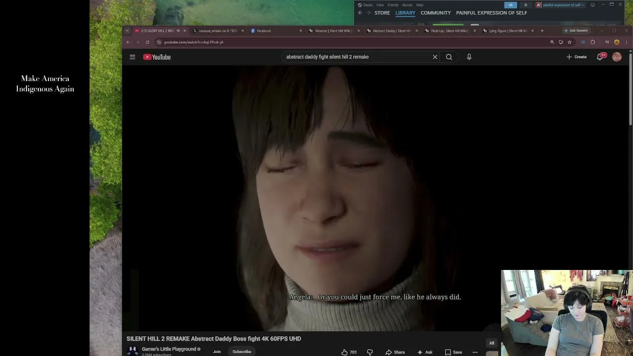Dislike the video with thumbs down
Screen dimensions: 633x356
tap(370, 352)
